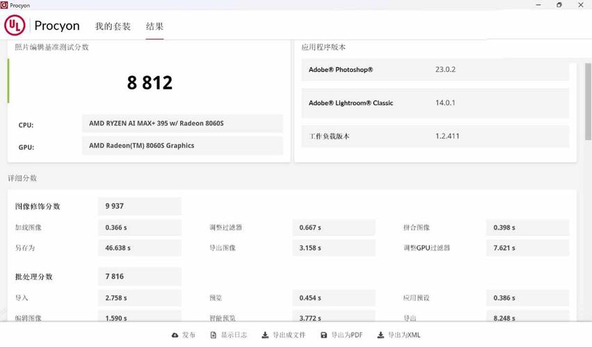The image size is (592, 348).
Task: Click the workload version value 1.2.411
Action: (x=447, y=136)
